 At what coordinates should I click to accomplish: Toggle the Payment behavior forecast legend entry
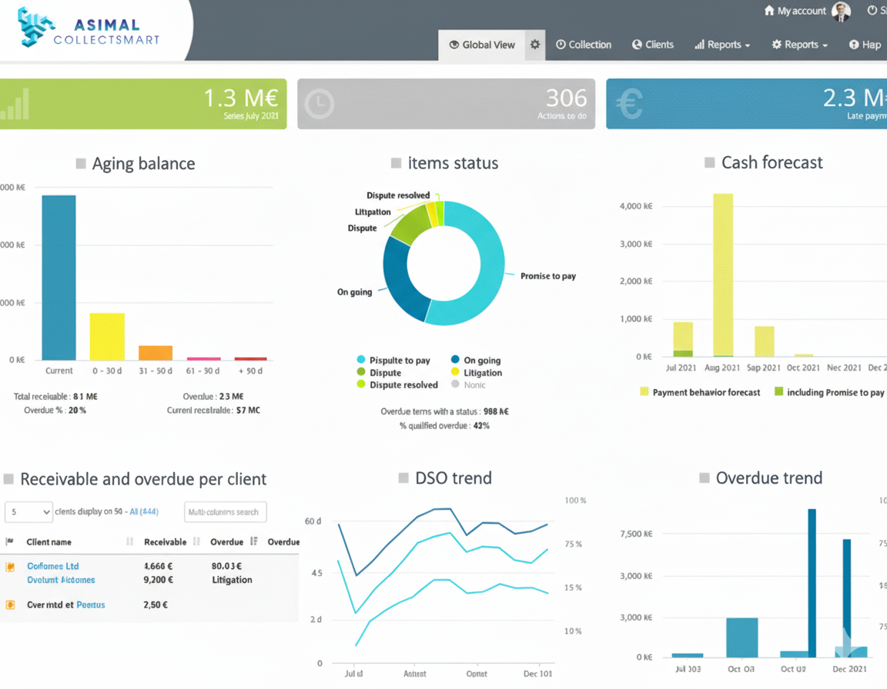[x=699, y=392]
